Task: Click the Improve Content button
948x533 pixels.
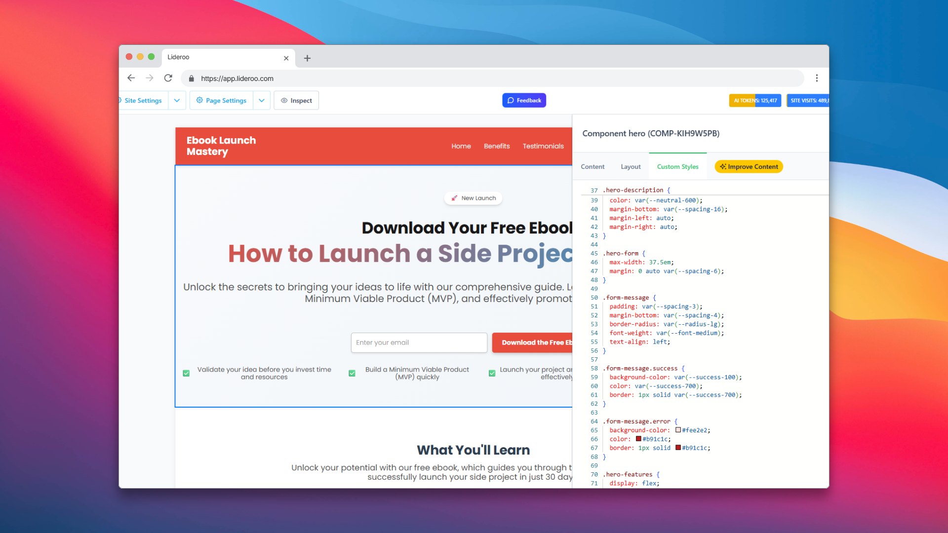Action: (749, 167)
